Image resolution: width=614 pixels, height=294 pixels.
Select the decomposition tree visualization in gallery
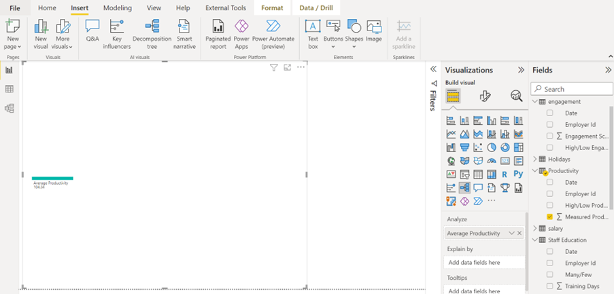pos(464,187)
